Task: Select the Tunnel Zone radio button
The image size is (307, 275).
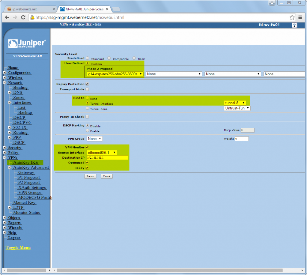Action: 87,108
